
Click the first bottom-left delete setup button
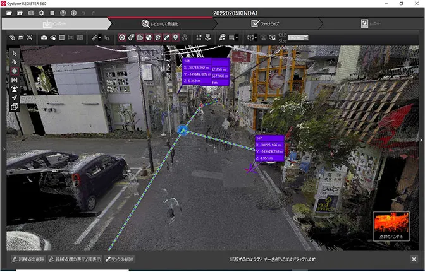(x=28, y=259)
